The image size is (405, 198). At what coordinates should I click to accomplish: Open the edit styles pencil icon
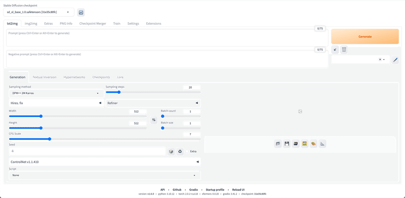click(x=395, y=60)
